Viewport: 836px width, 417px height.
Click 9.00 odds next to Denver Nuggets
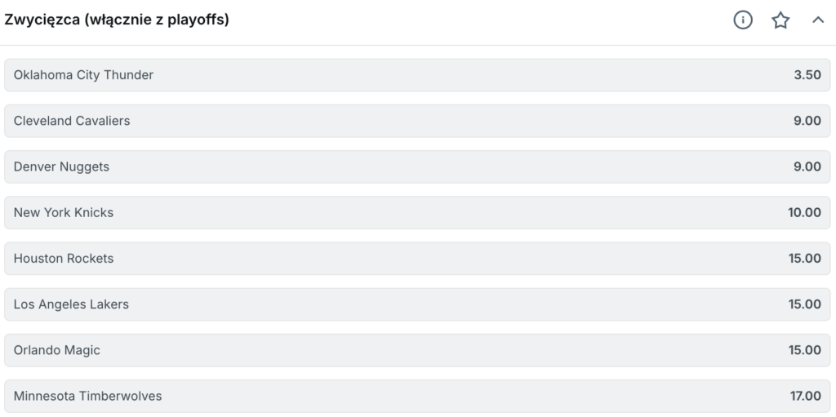[x=807, y=166]
